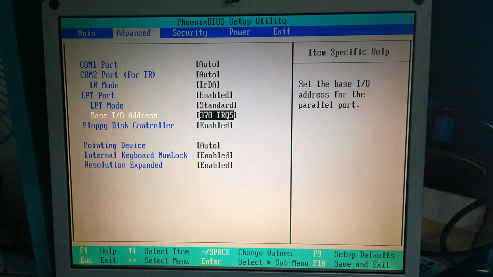The height and width of the screenshot is (277, 493).
Task: Select the LPT Mode label
Action: tap(107, 106)
